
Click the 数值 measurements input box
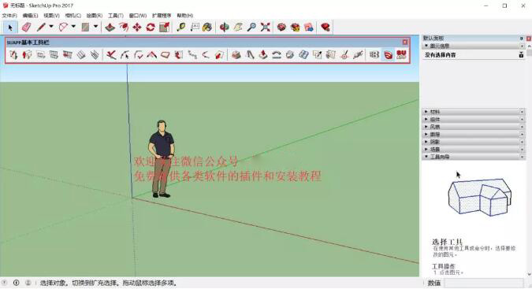(x=484, y=283)
